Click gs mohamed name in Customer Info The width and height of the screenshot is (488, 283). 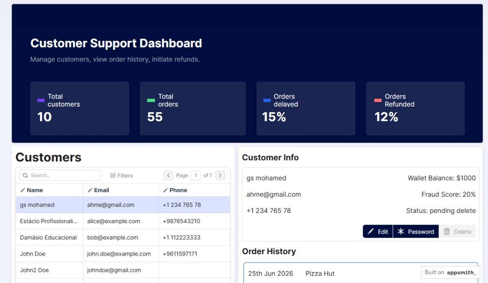[x=267, y=178]
